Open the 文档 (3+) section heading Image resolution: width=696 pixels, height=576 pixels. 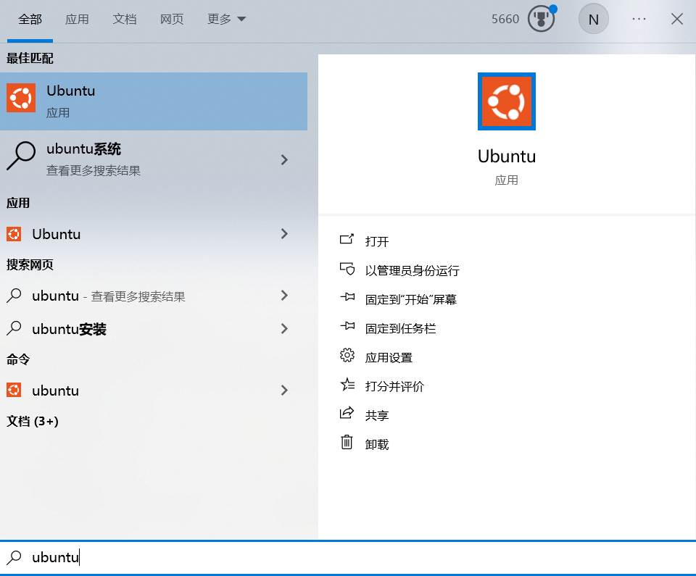tap(33, 421)
